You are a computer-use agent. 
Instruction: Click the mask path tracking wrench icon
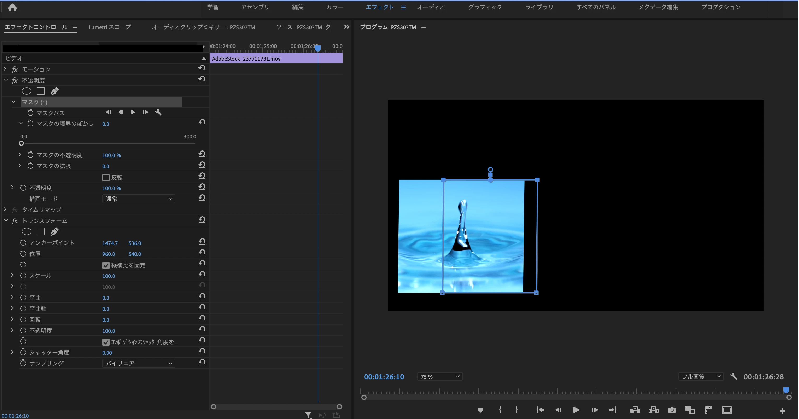click(x=158, y=112)
